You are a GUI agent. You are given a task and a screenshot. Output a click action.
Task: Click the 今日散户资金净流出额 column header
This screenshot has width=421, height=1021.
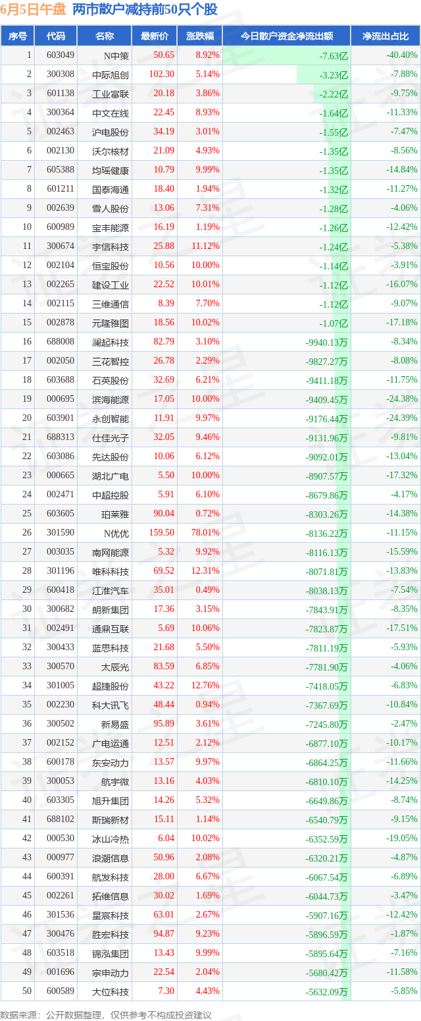(286, 36)
